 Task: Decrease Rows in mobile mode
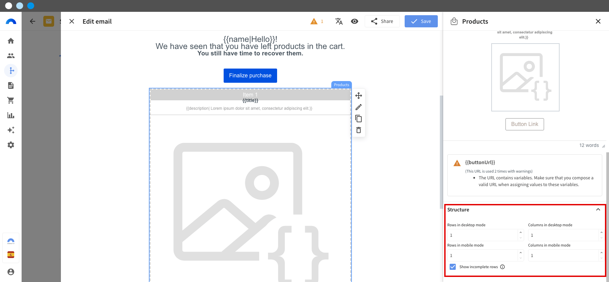(x=521, y=258)
